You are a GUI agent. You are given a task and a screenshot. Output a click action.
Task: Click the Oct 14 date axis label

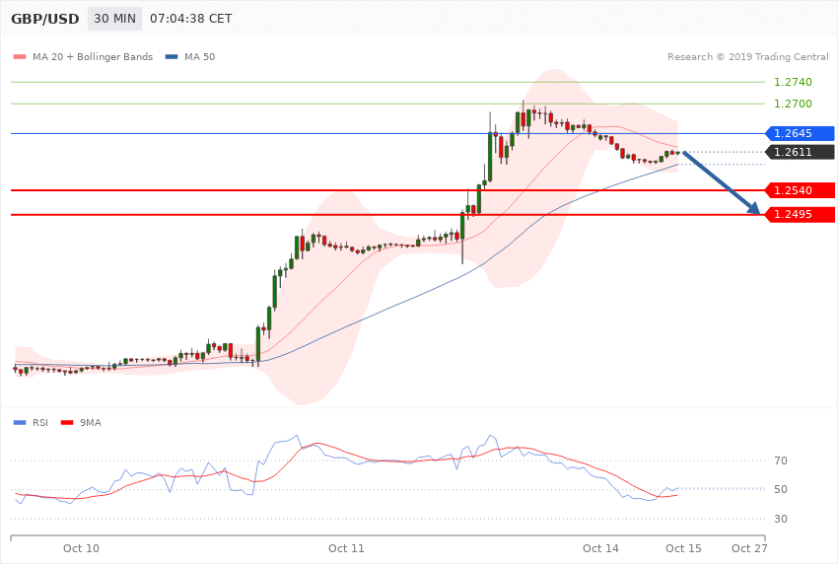point(600,548)
